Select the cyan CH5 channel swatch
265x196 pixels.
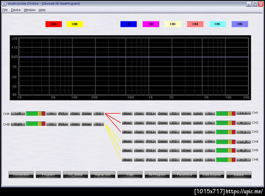(217, 24)
